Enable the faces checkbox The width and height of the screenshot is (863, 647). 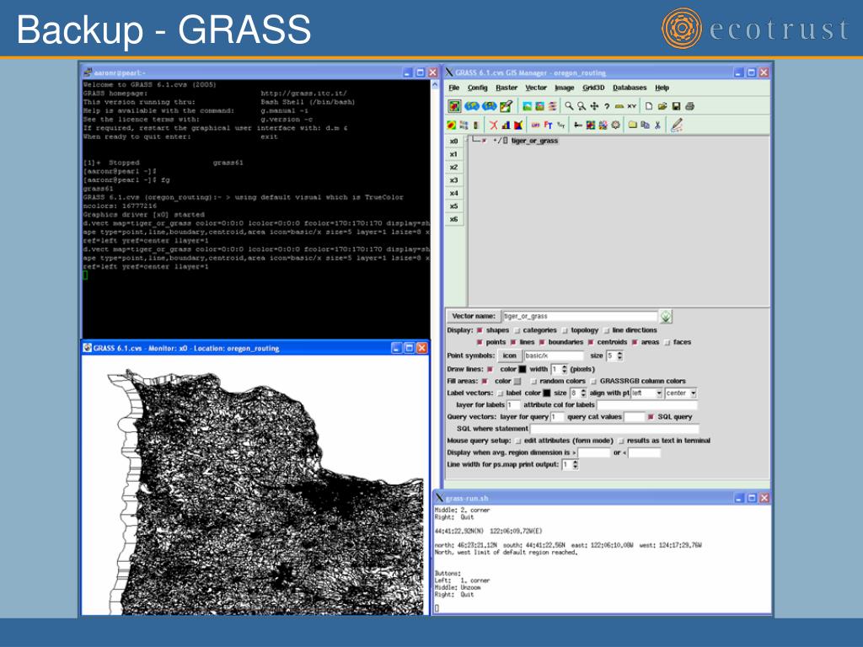667,343
